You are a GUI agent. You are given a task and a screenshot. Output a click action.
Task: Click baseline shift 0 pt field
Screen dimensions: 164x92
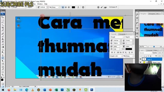coord(116,49)
